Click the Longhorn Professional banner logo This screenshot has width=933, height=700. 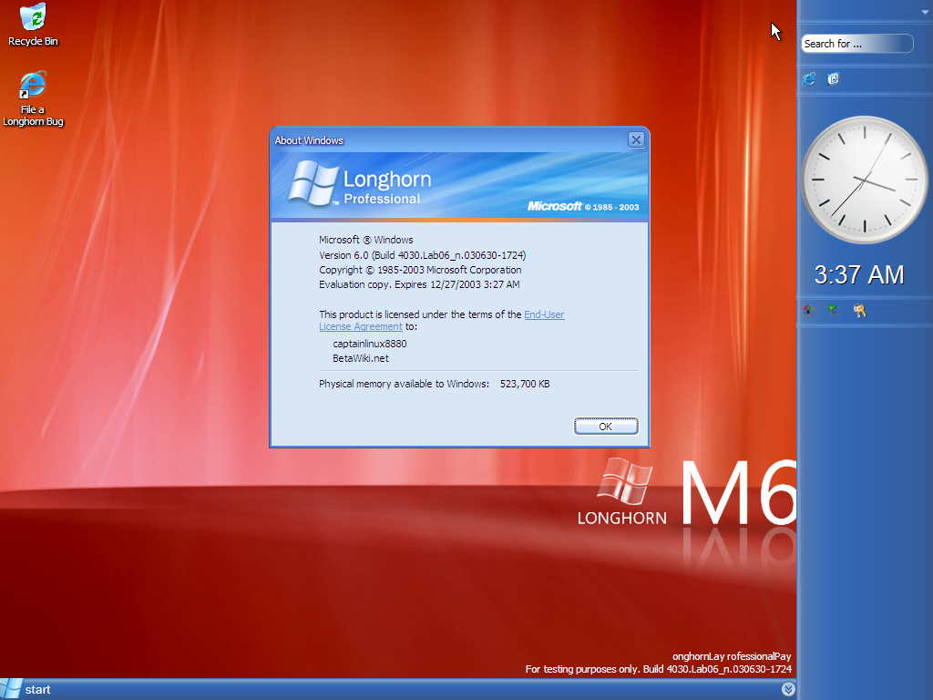point(361,184)
